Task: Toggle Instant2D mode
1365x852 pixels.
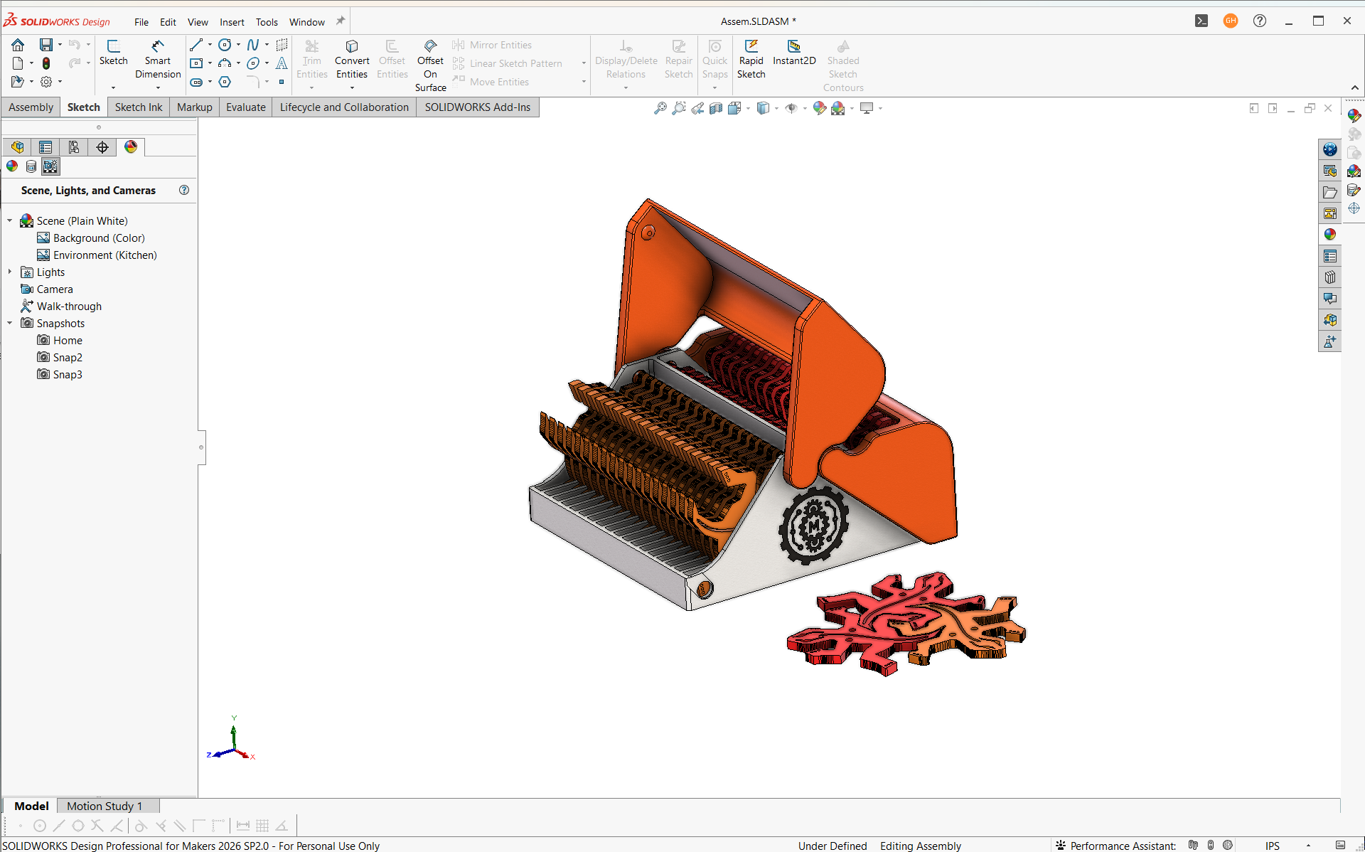Action: coord(794,53)
